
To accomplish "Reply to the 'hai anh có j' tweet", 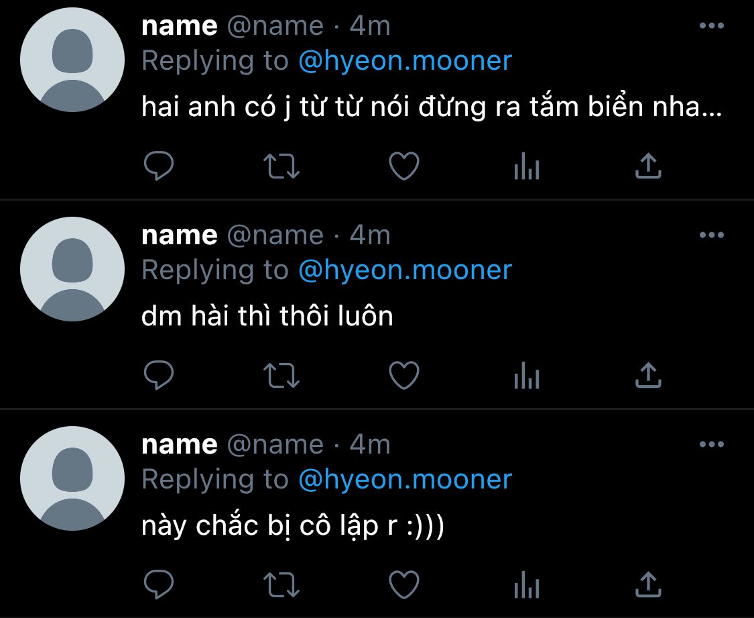I will [159, 166].
